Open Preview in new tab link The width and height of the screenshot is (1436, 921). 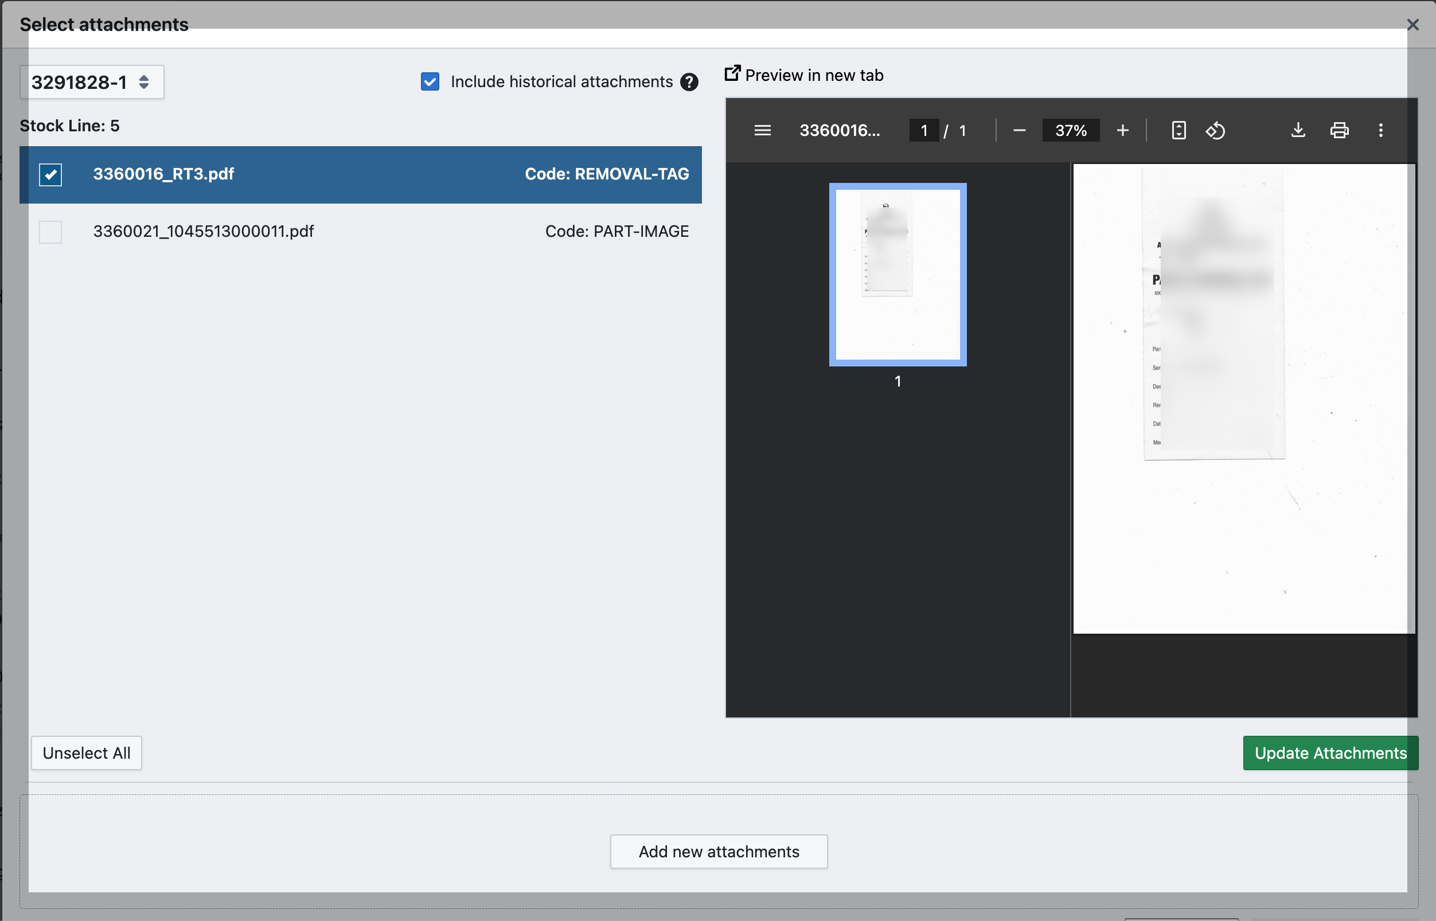pos(804,75)
